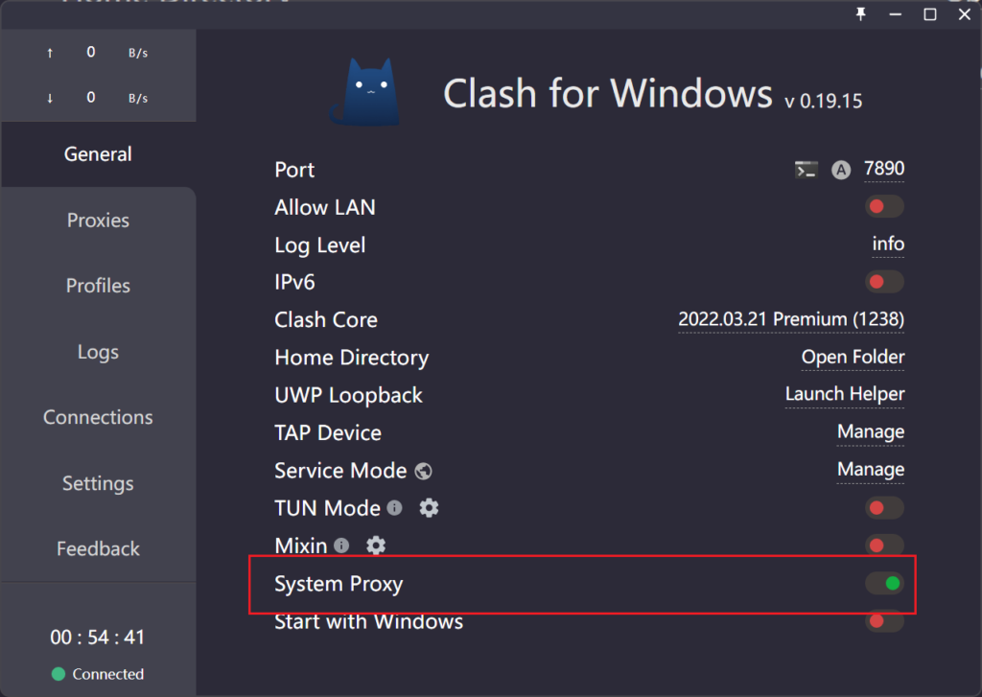This screenshot has width=982, height=697.
Task: Enable System Proxy
Action: 883,583
